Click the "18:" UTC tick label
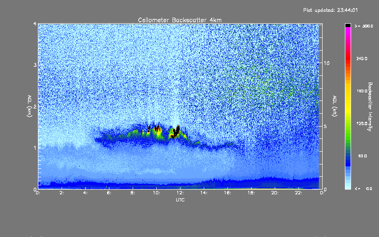 [x=251, y=193]
